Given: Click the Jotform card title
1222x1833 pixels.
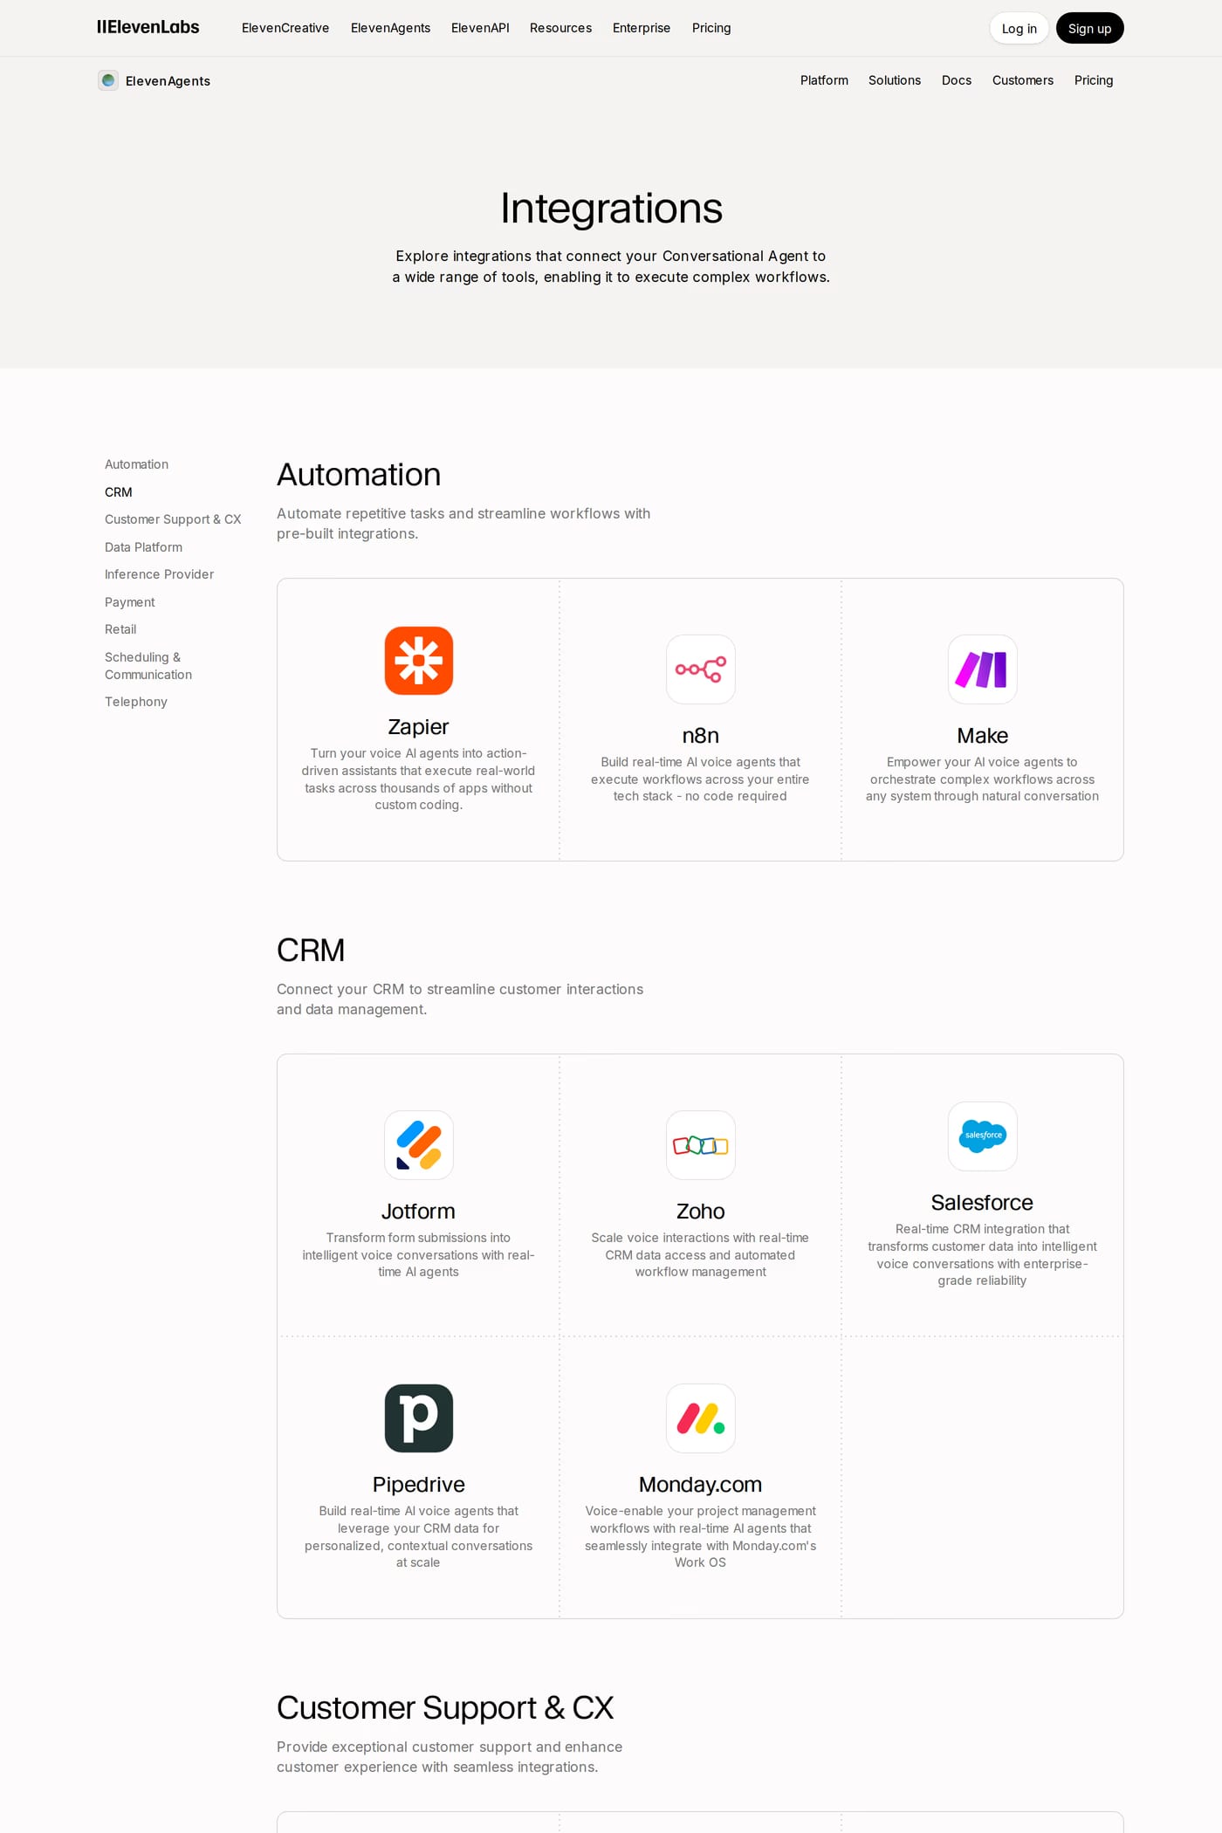Looking at the screenshot, I should (418, 1212).
